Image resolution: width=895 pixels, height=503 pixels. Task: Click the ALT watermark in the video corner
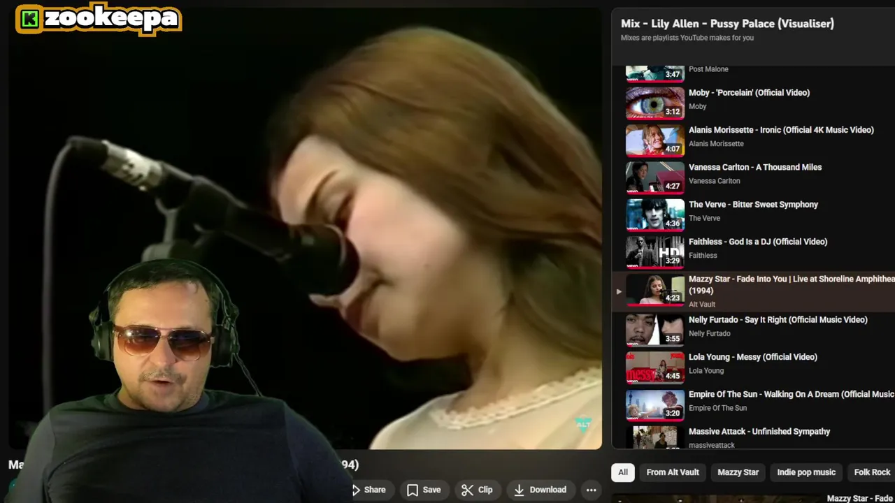[x=583, y=423]
